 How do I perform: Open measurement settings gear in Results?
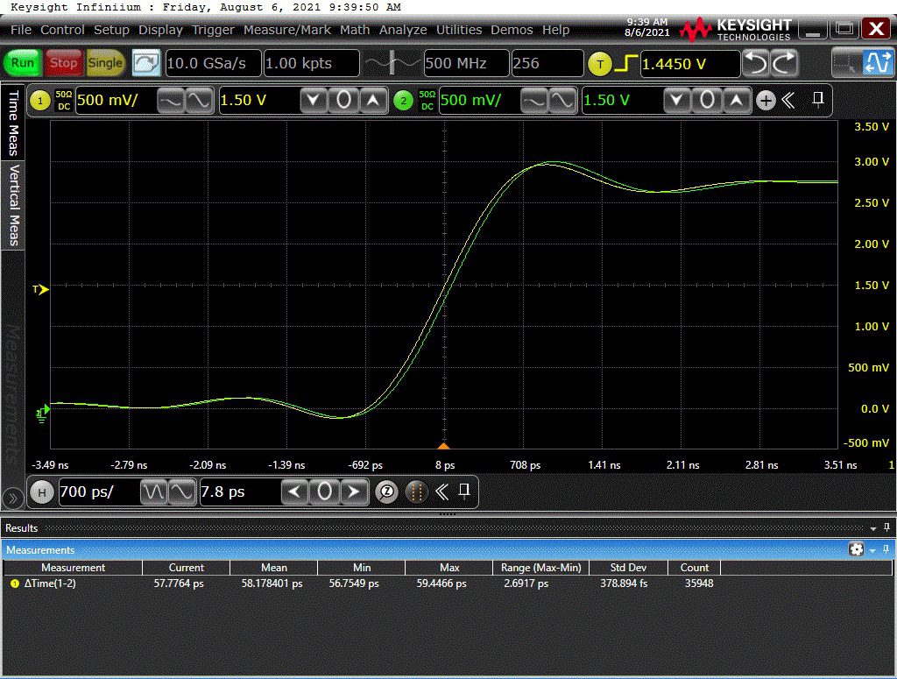[856, 549]
